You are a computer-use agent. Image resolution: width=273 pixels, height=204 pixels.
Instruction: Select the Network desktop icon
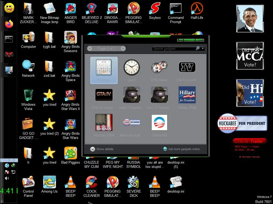(x=28, y=69)
